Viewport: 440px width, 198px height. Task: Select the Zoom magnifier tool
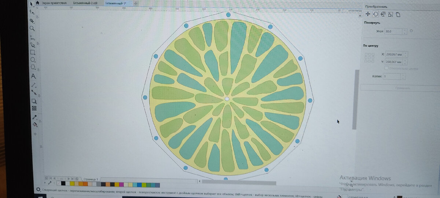pos(32,28)
